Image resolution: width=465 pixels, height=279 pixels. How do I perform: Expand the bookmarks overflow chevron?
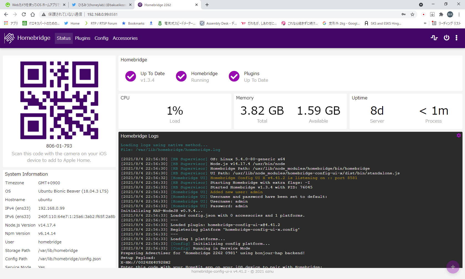425,23
